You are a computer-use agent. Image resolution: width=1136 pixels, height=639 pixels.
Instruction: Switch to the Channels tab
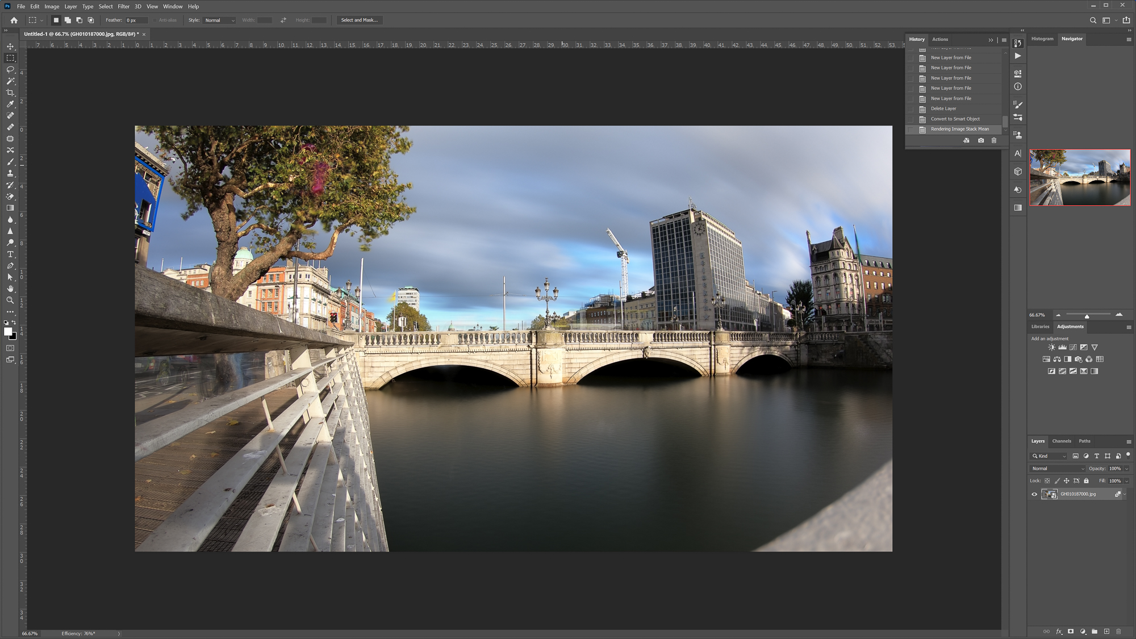tap(1062, 441)
